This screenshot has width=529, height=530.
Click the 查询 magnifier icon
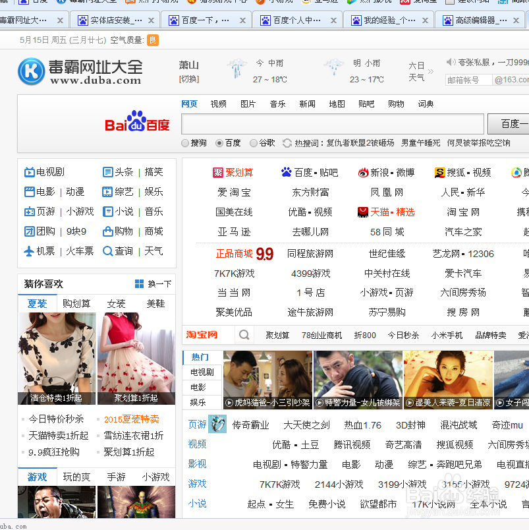107,251
